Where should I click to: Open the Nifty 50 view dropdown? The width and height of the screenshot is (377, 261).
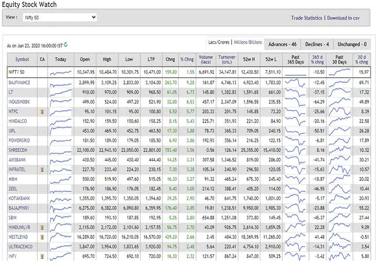pos(60,17)
